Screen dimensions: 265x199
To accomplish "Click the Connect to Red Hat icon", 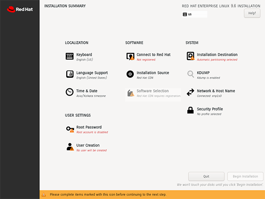I will [x=130, y=56].
